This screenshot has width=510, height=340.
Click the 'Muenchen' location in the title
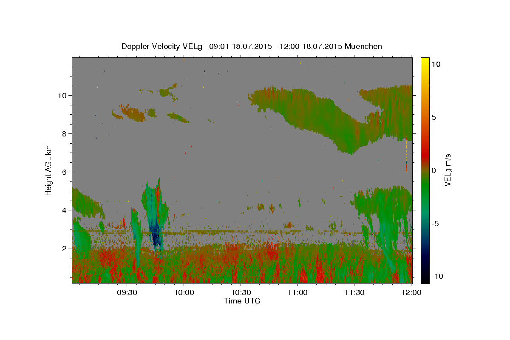(x=363, y=46)
